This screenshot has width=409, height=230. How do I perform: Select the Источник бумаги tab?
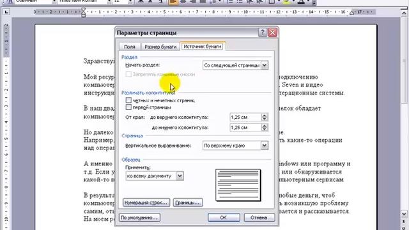tap(203, 46)
